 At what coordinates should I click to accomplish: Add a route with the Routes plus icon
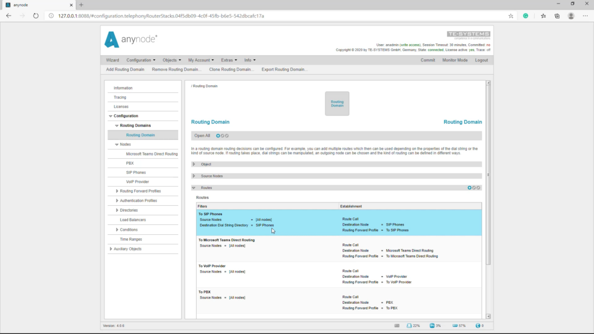click(469, 188)
